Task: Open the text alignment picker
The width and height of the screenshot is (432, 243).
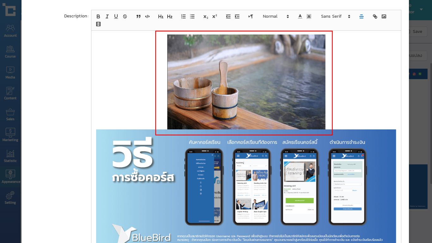Action: (361, 16)
